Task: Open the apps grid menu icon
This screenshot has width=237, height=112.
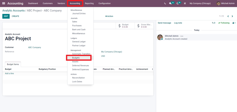Action: tap(4, 3)
